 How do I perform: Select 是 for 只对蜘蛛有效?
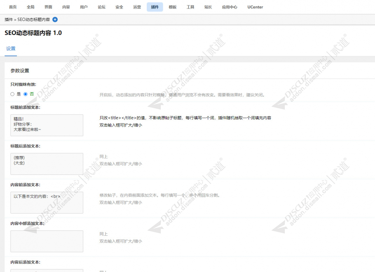pos(12,94)
